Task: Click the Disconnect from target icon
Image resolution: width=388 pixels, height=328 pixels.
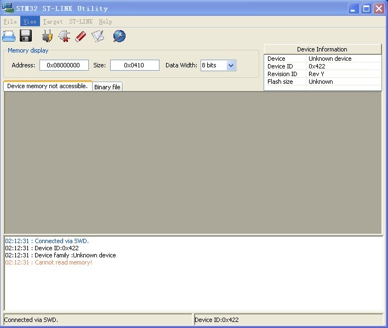Action: (x=64, y=36)
